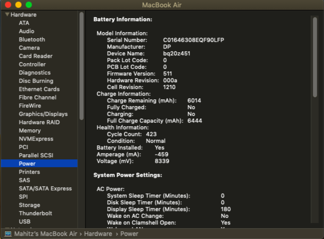Click the MacBook Air window title
324x239 pixels.
162,5
